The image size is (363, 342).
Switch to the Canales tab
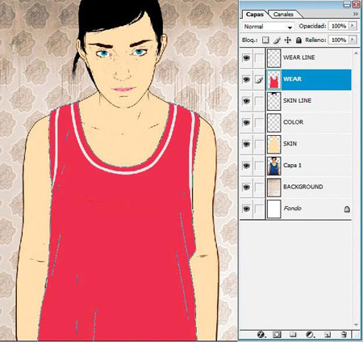[283, 15]
